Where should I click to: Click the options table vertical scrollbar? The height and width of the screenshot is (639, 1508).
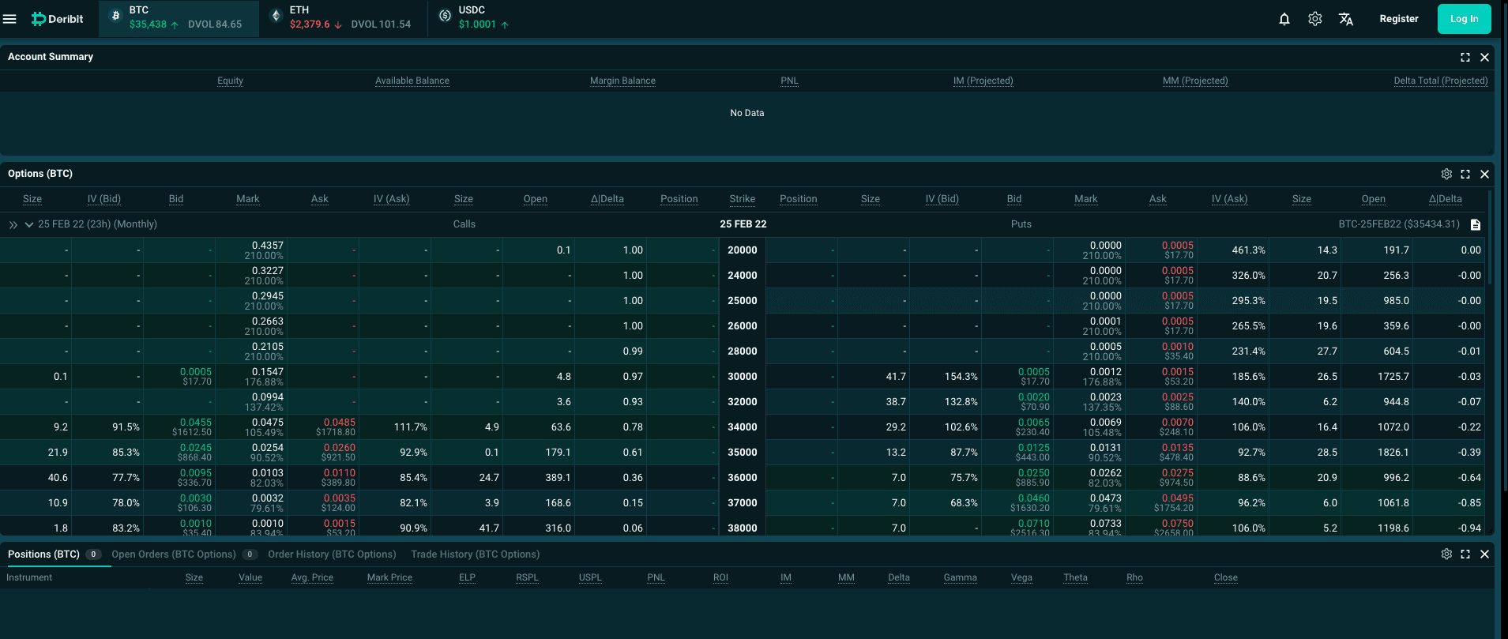click(1490, 237)
